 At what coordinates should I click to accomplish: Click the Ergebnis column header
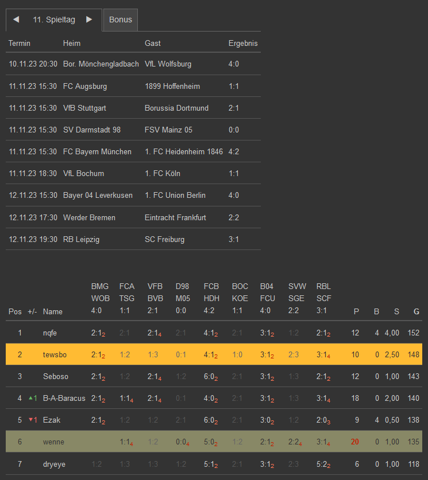(x=243, y=43)
